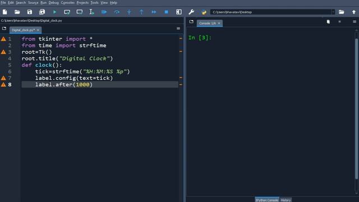Open the Consoles menu
Image resolution: width=359 pixels, height=202 pixels.
tap(67, 3)
